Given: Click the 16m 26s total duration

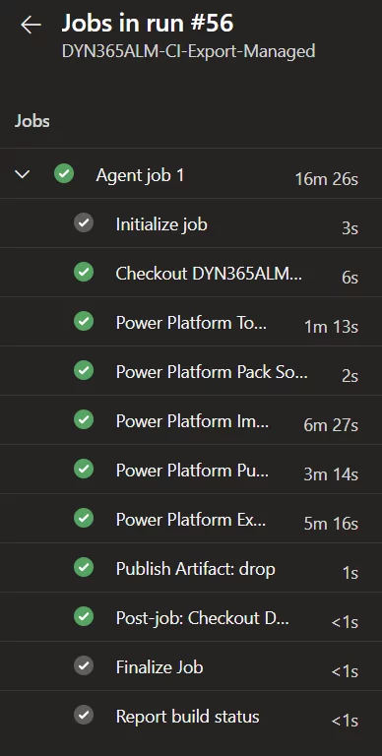Looking at the screenshot, I should (327, 179).
